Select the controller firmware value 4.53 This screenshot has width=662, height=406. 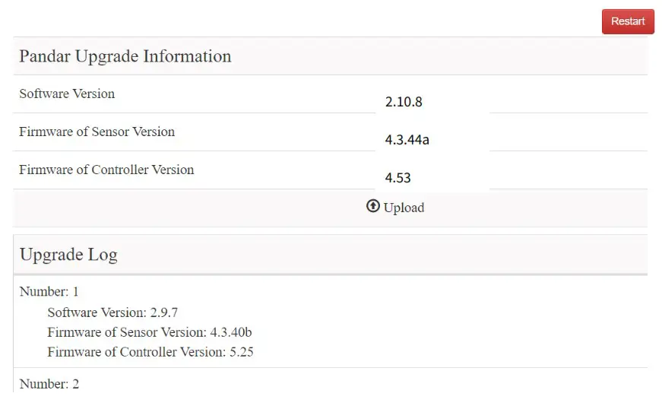tap(398, 178)
